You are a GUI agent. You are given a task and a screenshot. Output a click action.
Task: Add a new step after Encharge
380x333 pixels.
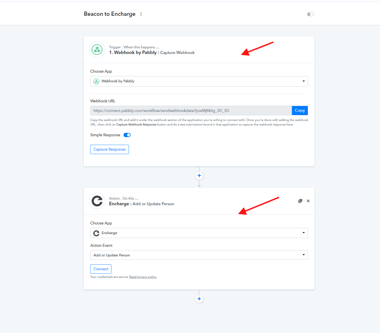tap(199, 299)
